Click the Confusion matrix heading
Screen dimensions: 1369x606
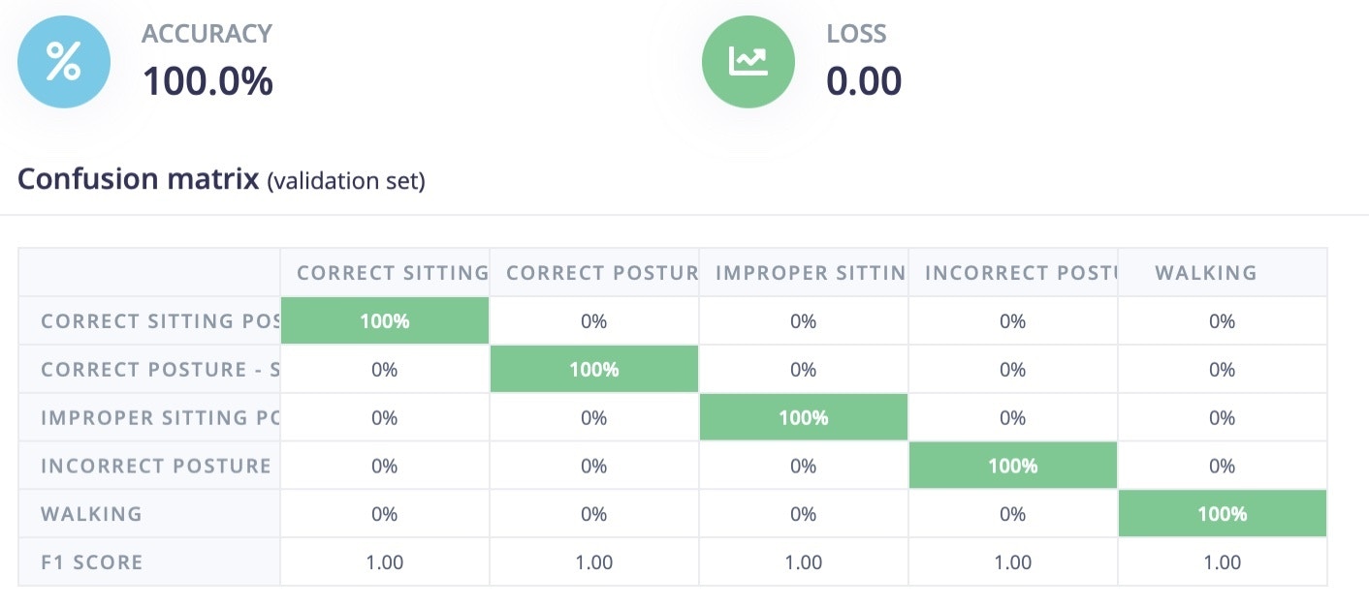click(x=140, y=179)
